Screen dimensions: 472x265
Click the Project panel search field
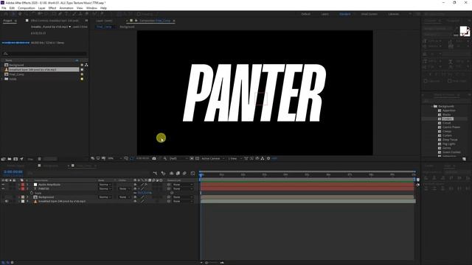pyautogui.click(x=44, y=54)
